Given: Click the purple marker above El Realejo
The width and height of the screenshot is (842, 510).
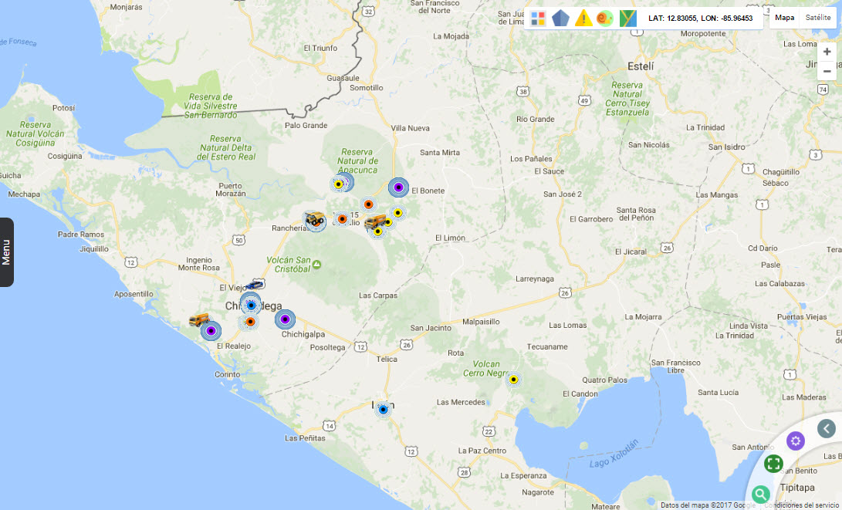Looking at the screenshot, I should coord(211,331).
